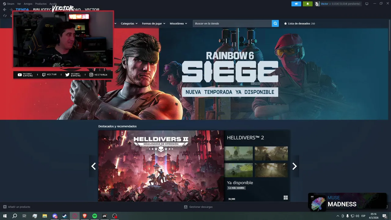Open Rainbow 6 Siege season banner

(230, 73)
